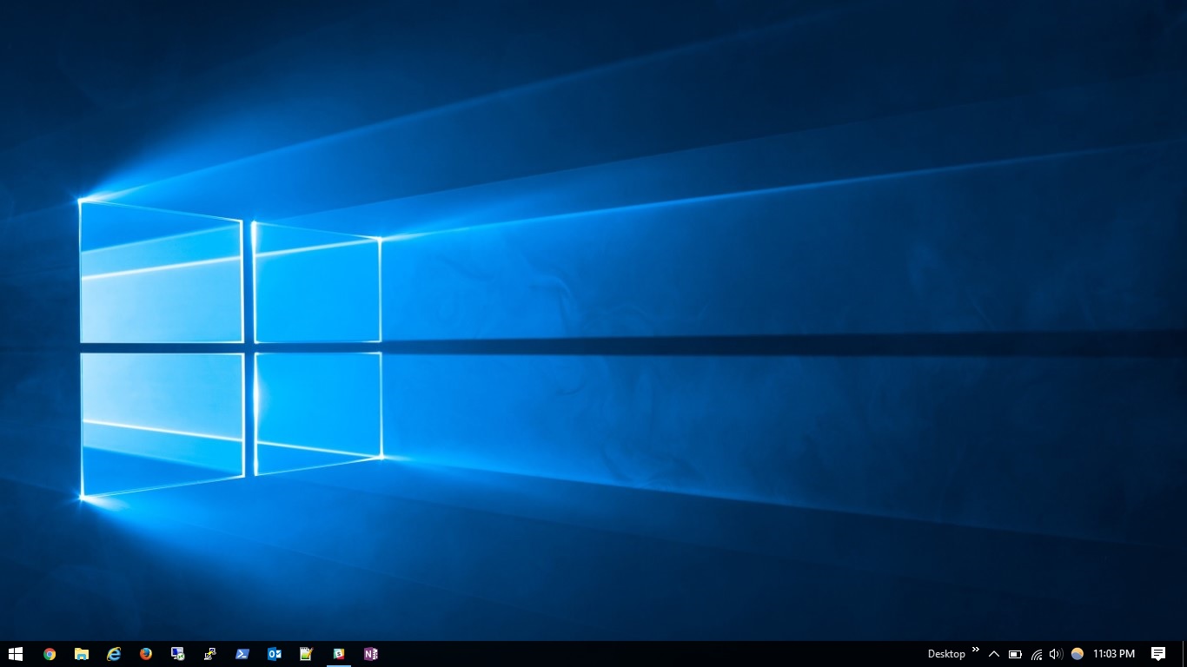Viewport: 1187px width, 667px height.
Task: Open the clock showing 11:03 PM
Action: point(1114,654)
